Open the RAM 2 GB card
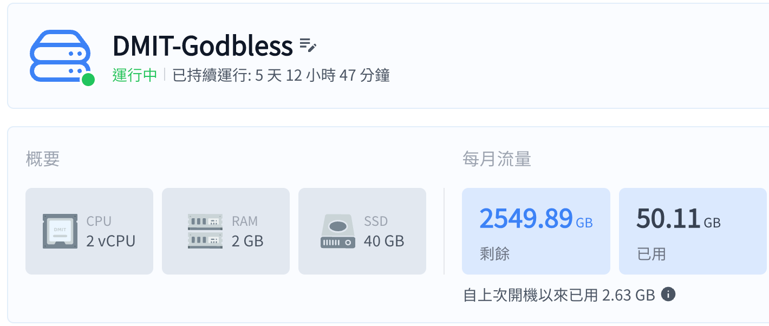 (226, 231)
